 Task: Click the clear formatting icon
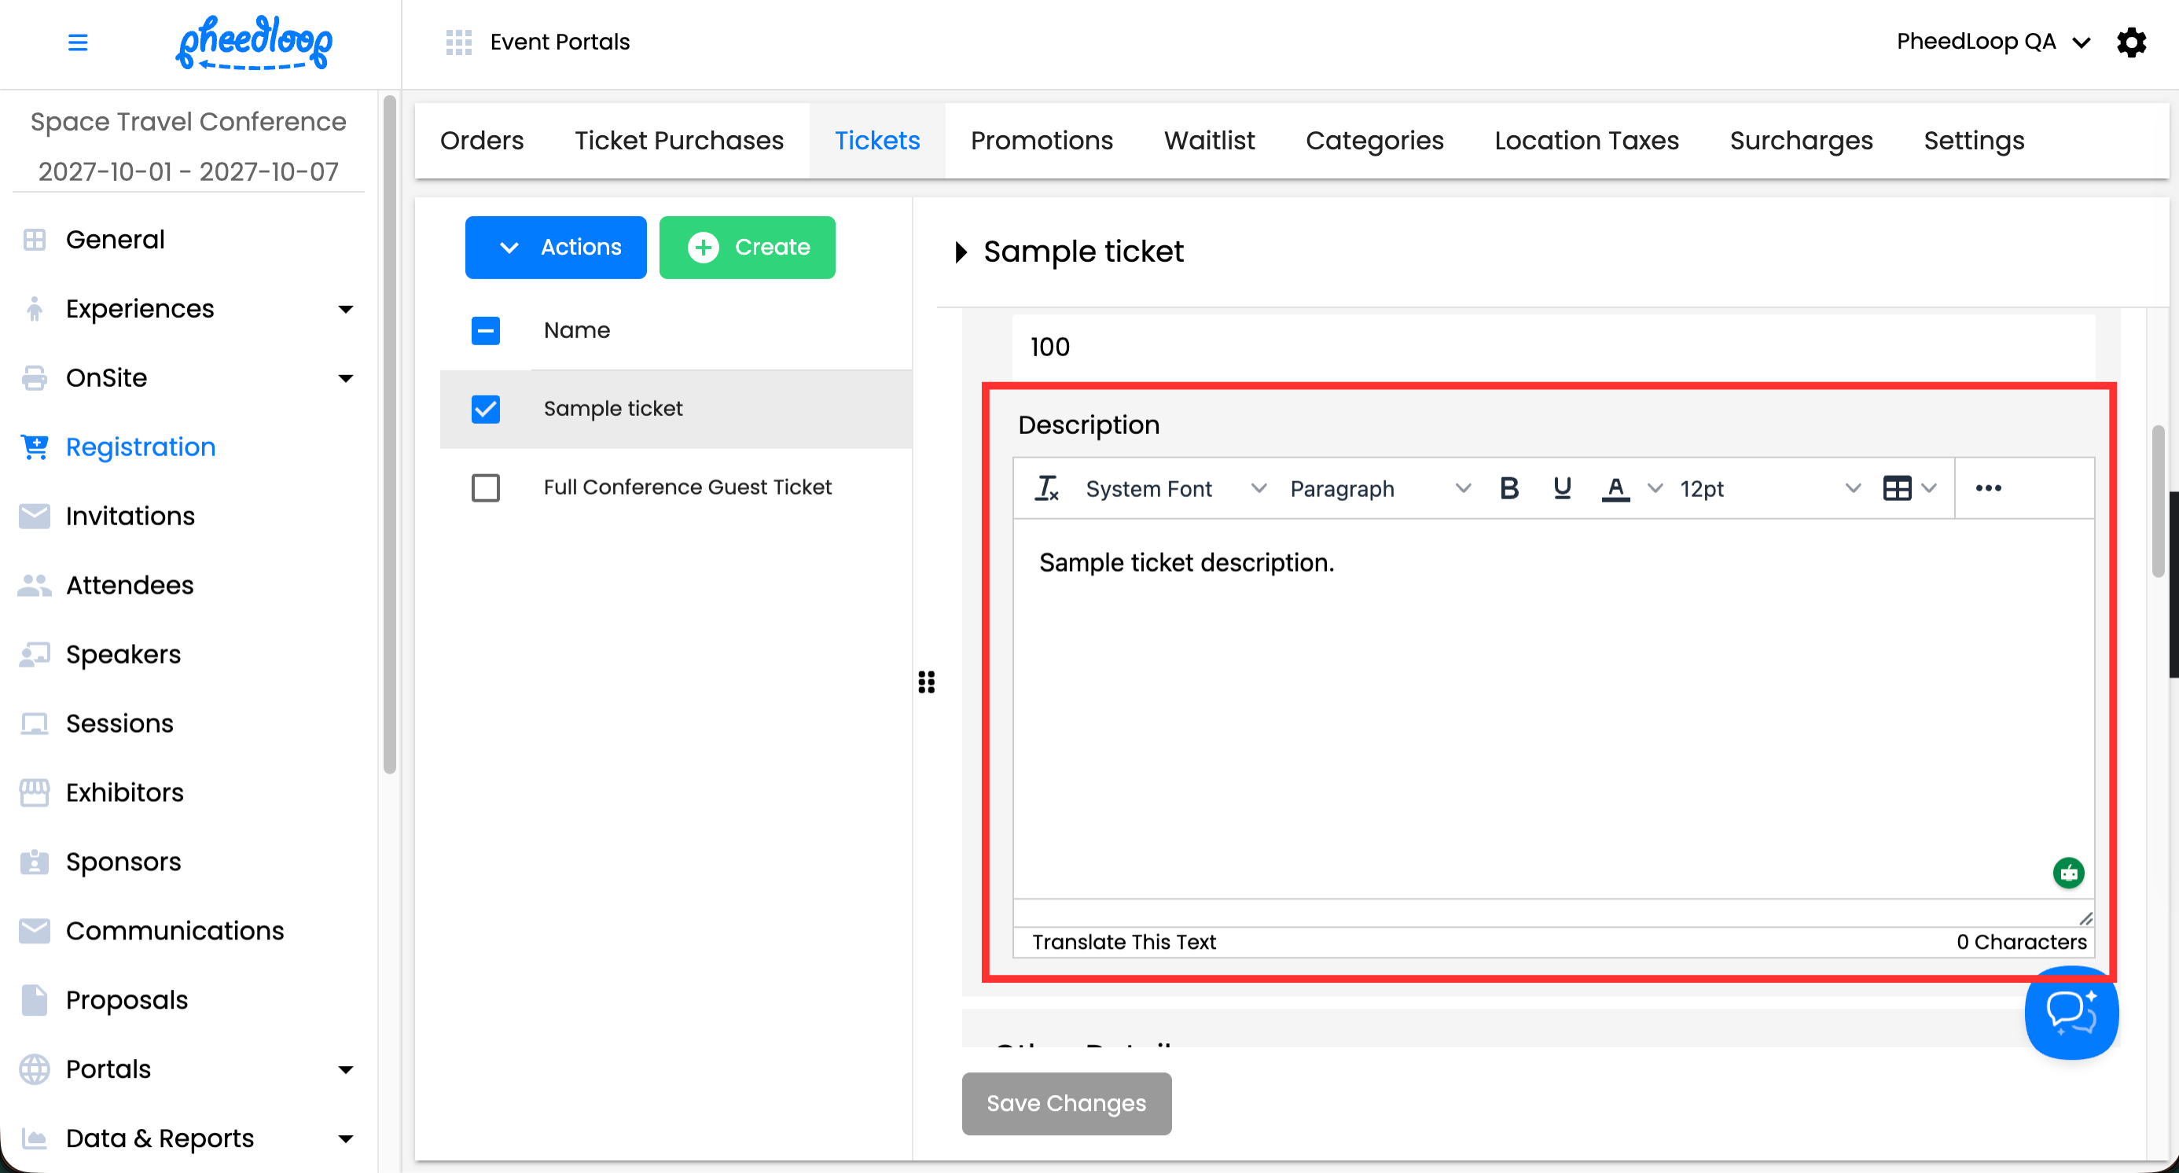pos(1046,488)
